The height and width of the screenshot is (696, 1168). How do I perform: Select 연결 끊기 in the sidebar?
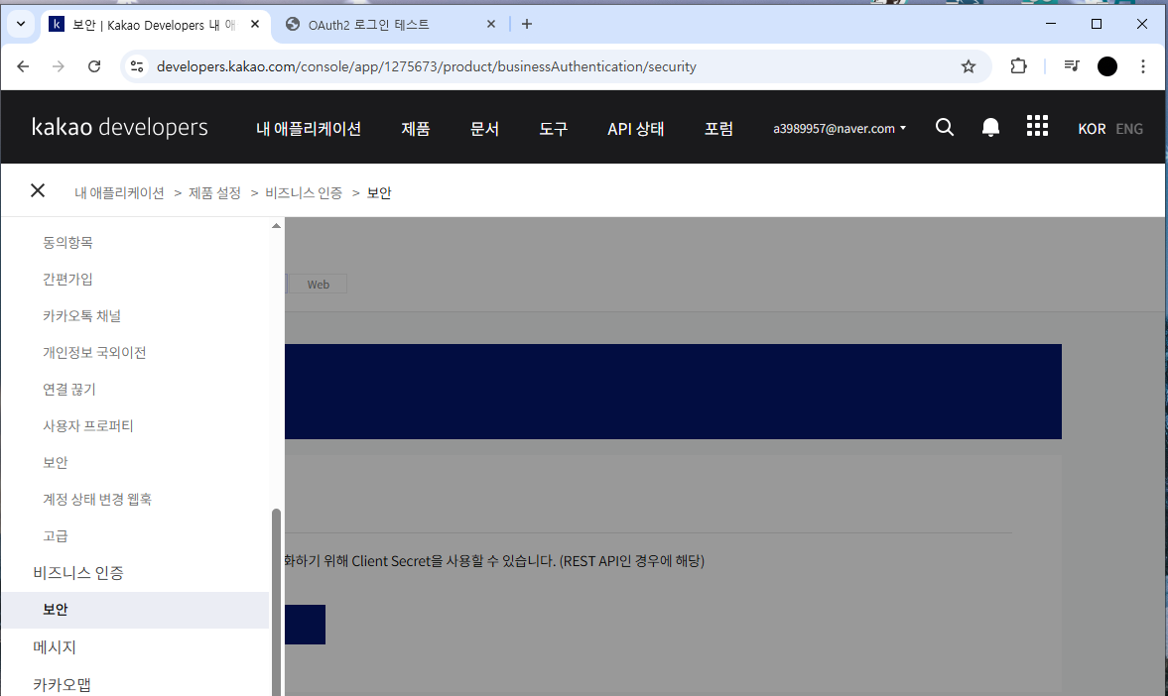pyautogui.click(x=69, y=389)
